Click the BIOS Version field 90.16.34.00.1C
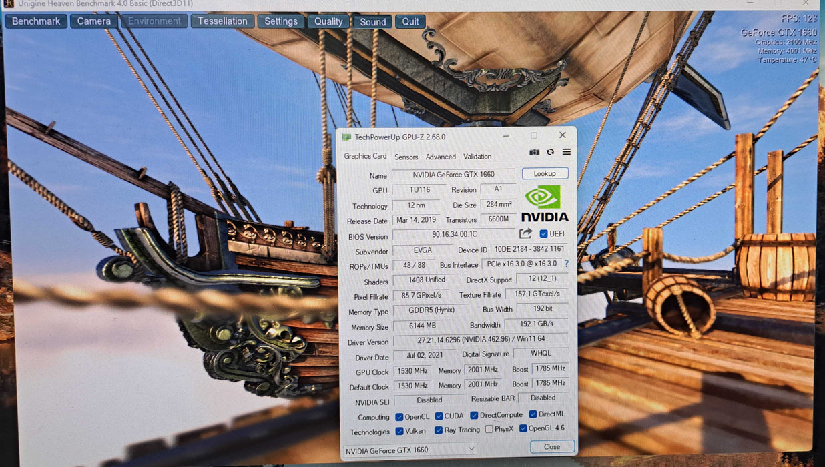 (x=454, y=235)
